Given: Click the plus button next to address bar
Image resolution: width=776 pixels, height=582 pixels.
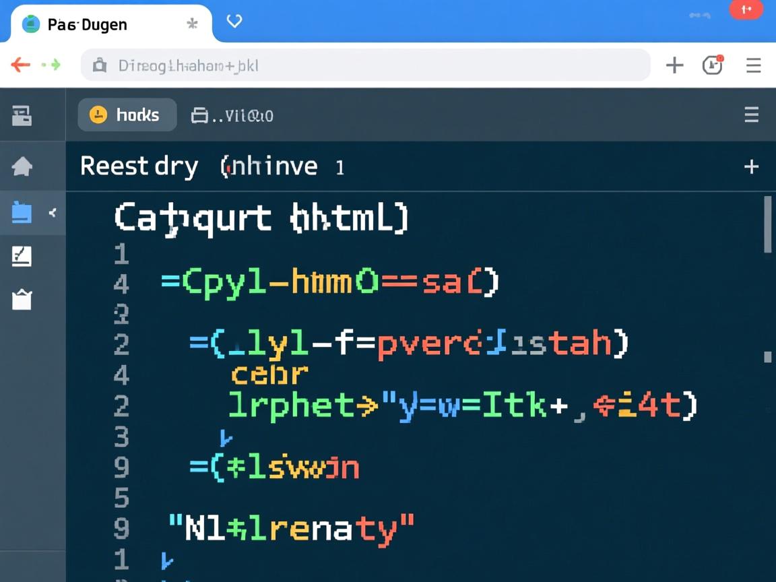Looking at the screenshot, I should 674,65.
